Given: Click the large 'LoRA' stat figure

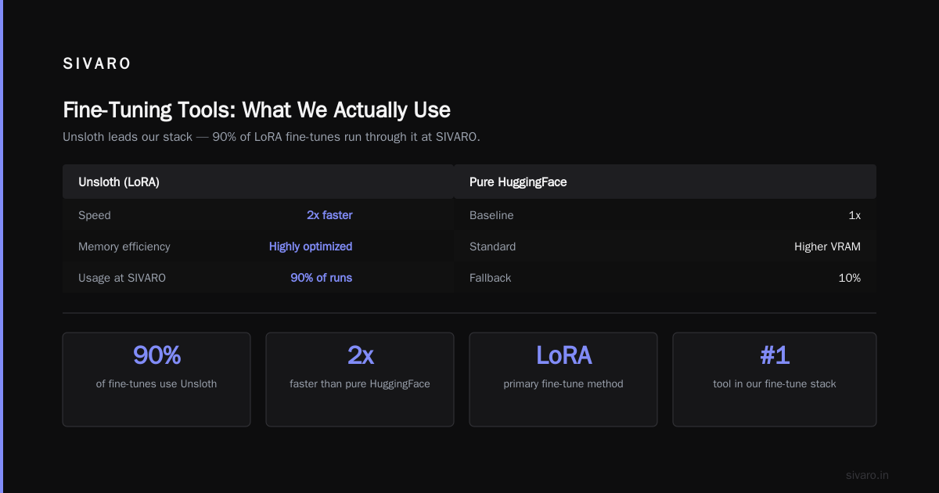Looking at the screenshot, I should click(x=563, y=355).
